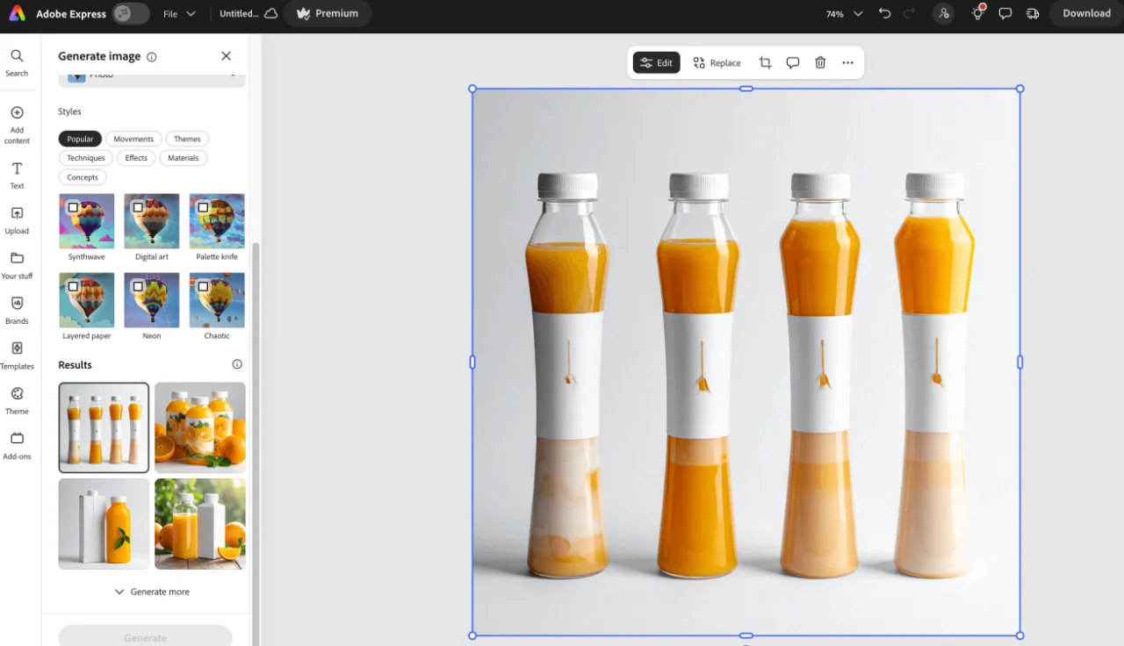Screen dimensions: 1124x646
Task: Open the Brands panel in sidebar
Action: [x=17, y=309]
